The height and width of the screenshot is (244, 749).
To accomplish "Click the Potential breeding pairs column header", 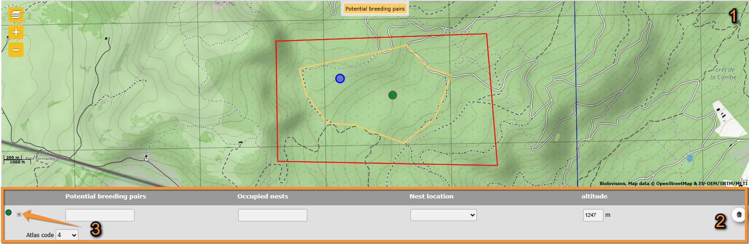I will [105, 197].
